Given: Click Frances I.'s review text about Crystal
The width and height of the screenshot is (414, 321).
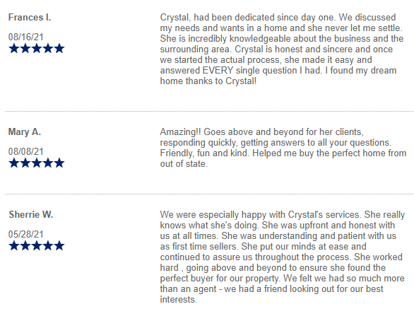Looking at the screenshot, I should pos(282,49).
